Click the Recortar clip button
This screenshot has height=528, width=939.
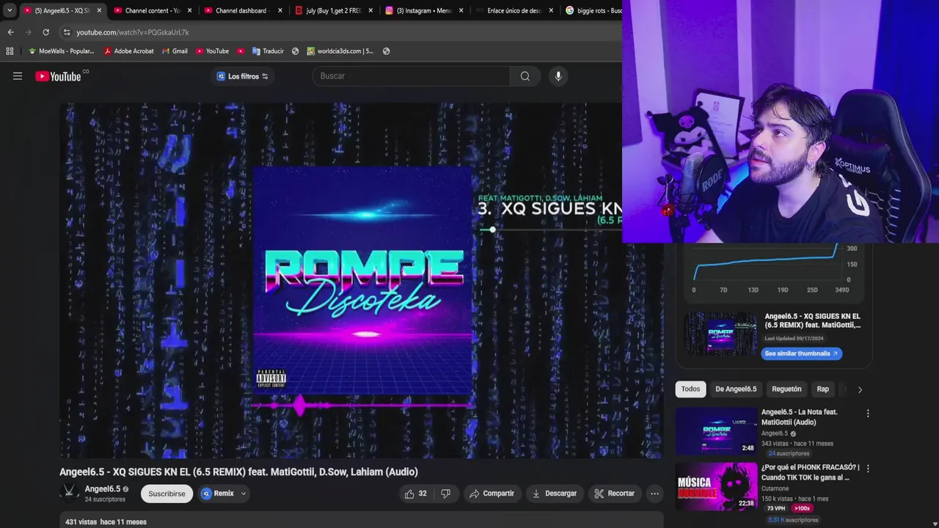coord(615,494)
